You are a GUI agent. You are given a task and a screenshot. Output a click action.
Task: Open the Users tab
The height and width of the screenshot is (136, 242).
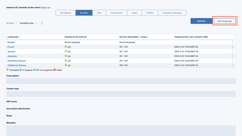point(134,13)
